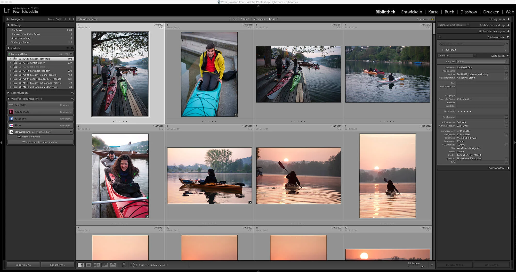The height and width of the screenshot is (272, 516).
Task: Reverse sort direction with A-Z icon
Action: [x=134, y=265]
